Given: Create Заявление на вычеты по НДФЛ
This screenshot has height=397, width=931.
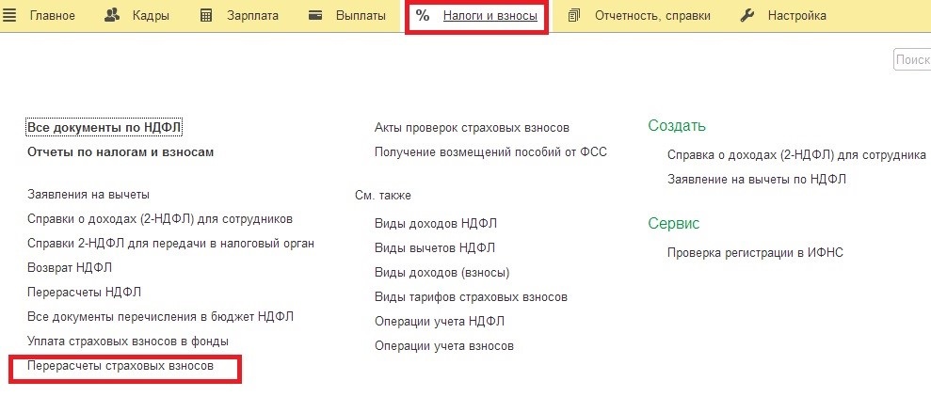Looking at the screenshot, I should [757, 179].
